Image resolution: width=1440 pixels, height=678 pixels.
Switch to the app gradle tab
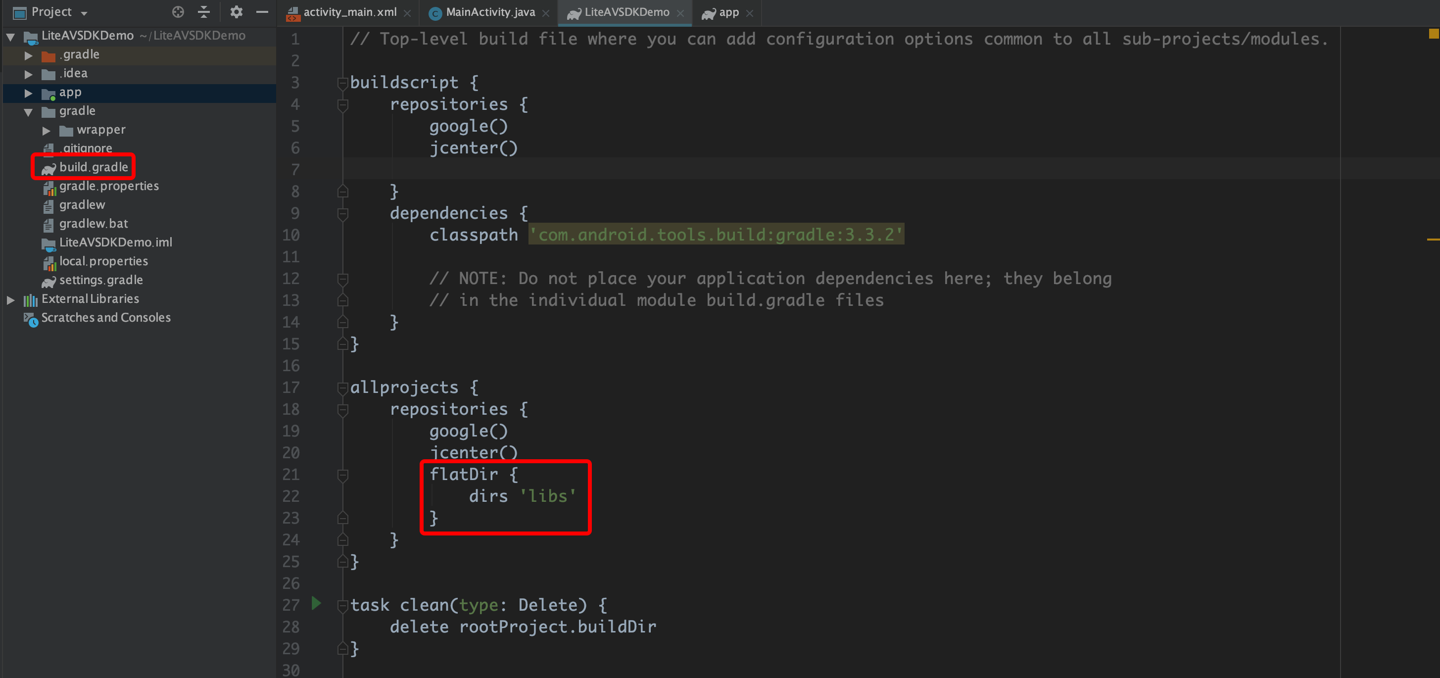pyautogui.click(x=728, y=12)
